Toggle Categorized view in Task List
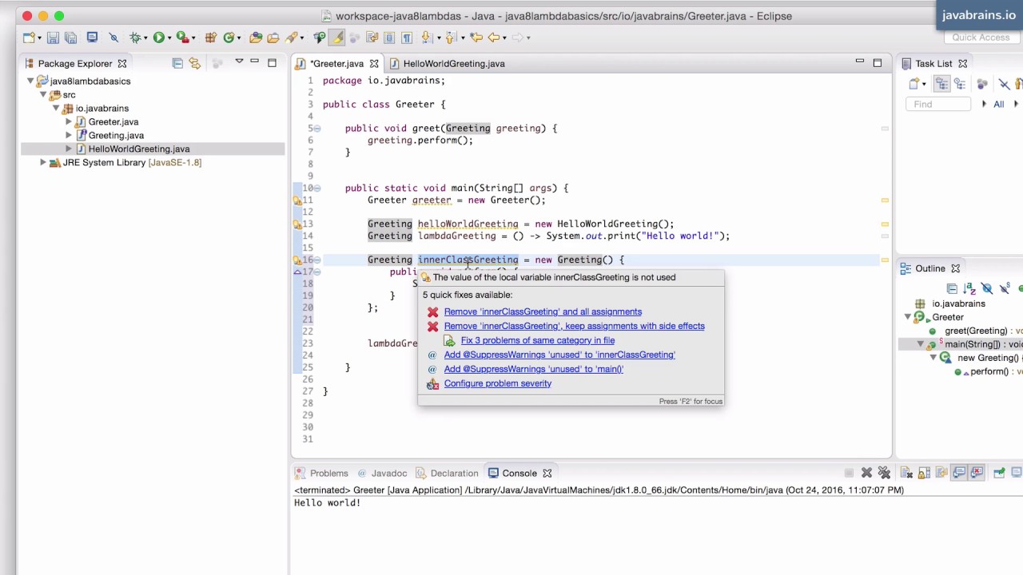This screenshot has height=575, width=1023. [x=942, y=84]
